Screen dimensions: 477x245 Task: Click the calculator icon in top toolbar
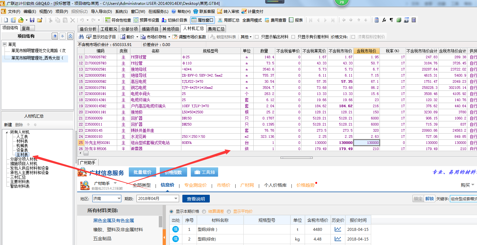point(377,20)
